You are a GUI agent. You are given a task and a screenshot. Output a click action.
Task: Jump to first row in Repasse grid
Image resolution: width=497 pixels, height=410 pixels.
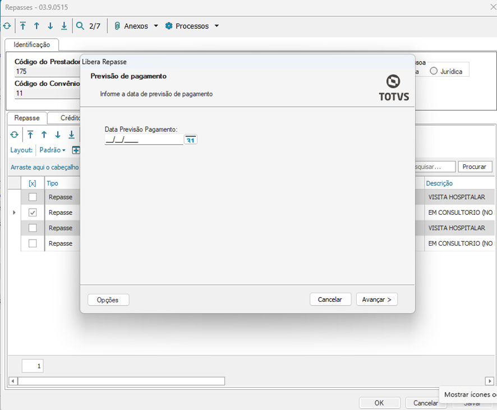point(30,135)
